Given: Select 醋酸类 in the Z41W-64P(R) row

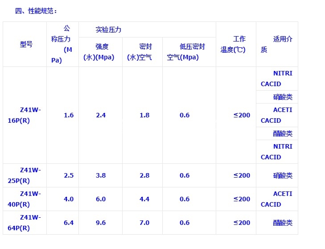Looking at the screenshot, I should pos(283,223).
